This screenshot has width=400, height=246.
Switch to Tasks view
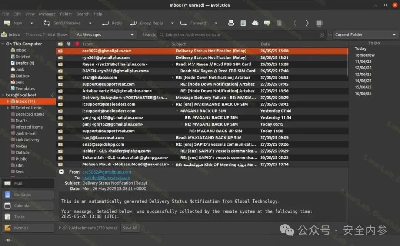tap(28, 217)
